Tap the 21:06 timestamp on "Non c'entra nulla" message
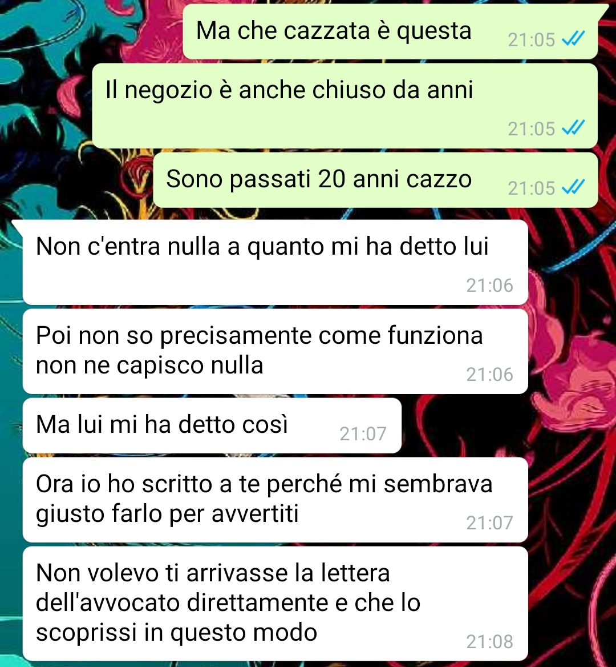This screenshot has height=667, width=616. (489, 286)
